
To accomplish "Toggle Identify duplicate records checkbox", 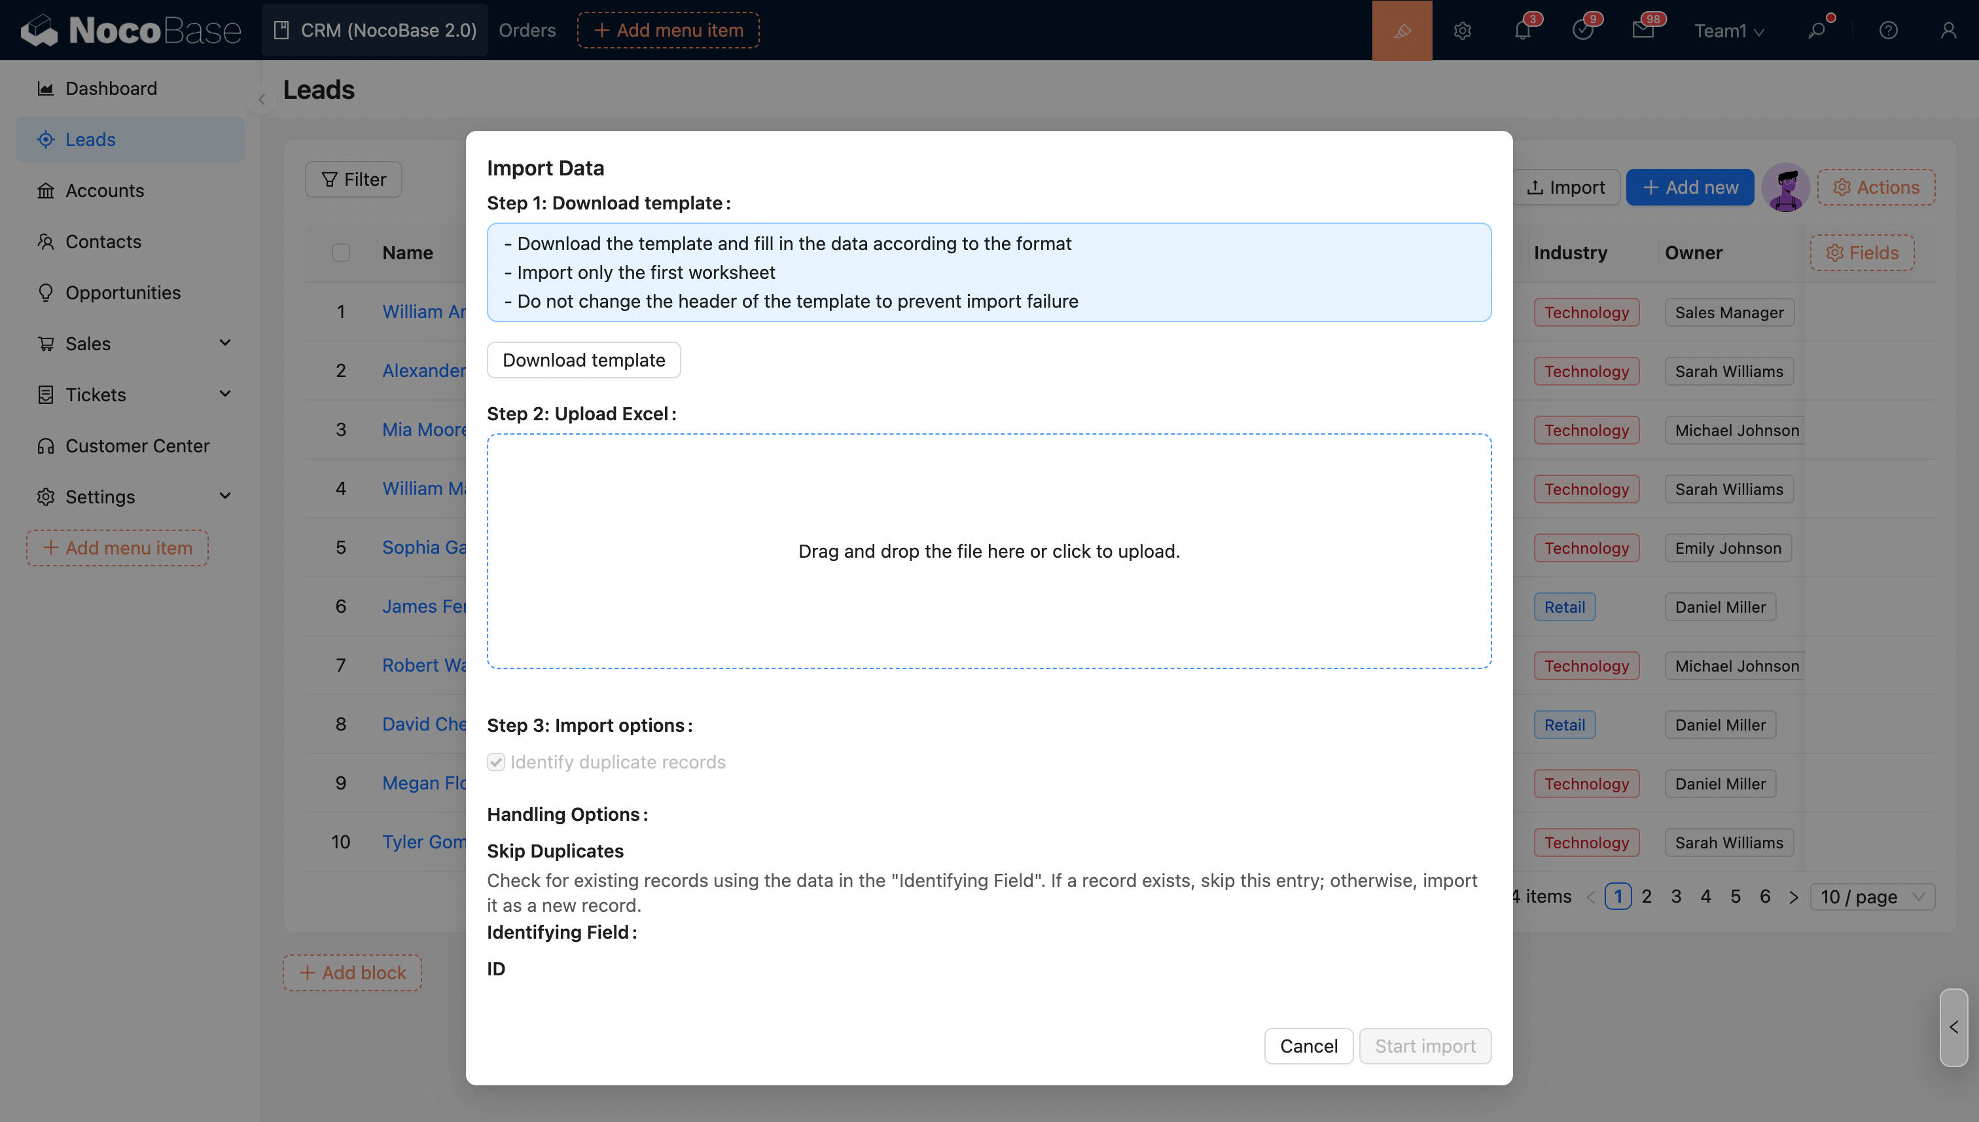I will pyautogui.click(x=496, y=761).
